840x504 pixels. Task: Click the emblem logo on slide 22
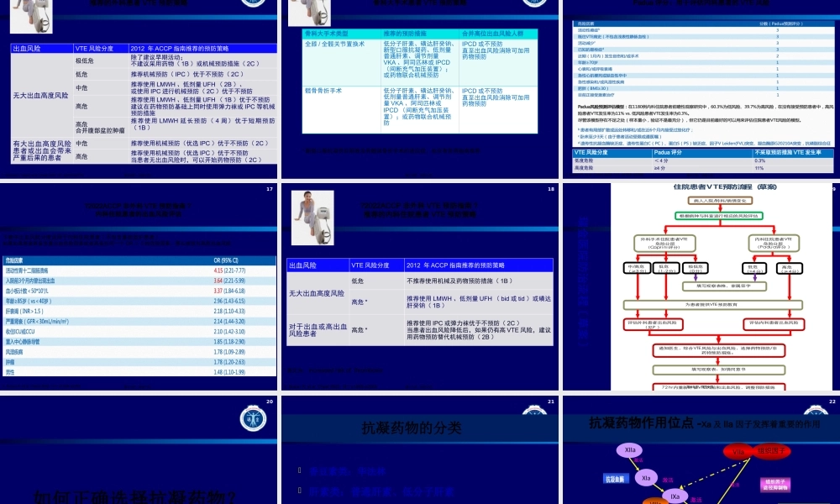(815, 410)
